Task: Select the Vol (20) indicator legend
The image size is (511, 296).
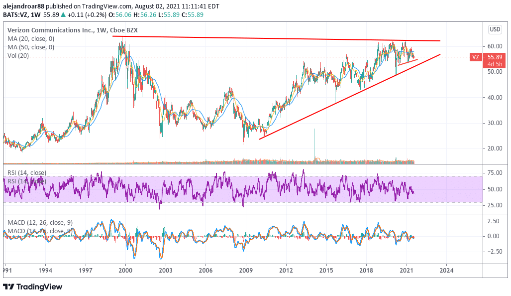Action: [x=18, y=55]
